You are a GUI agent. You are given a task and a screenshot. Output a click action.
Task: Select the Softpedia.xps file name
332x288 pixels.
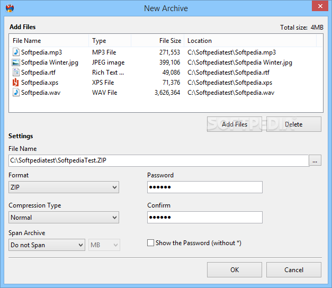40,83
